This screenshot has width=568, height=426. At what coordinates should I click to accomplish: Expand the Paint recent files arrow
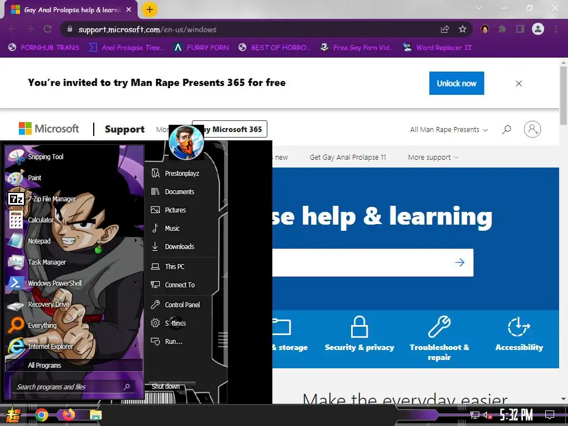(x=136, y=177)
